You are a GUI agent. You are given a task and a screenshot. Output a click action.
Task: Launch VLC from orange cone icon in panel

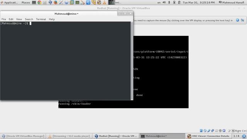[x=105, y=2]
